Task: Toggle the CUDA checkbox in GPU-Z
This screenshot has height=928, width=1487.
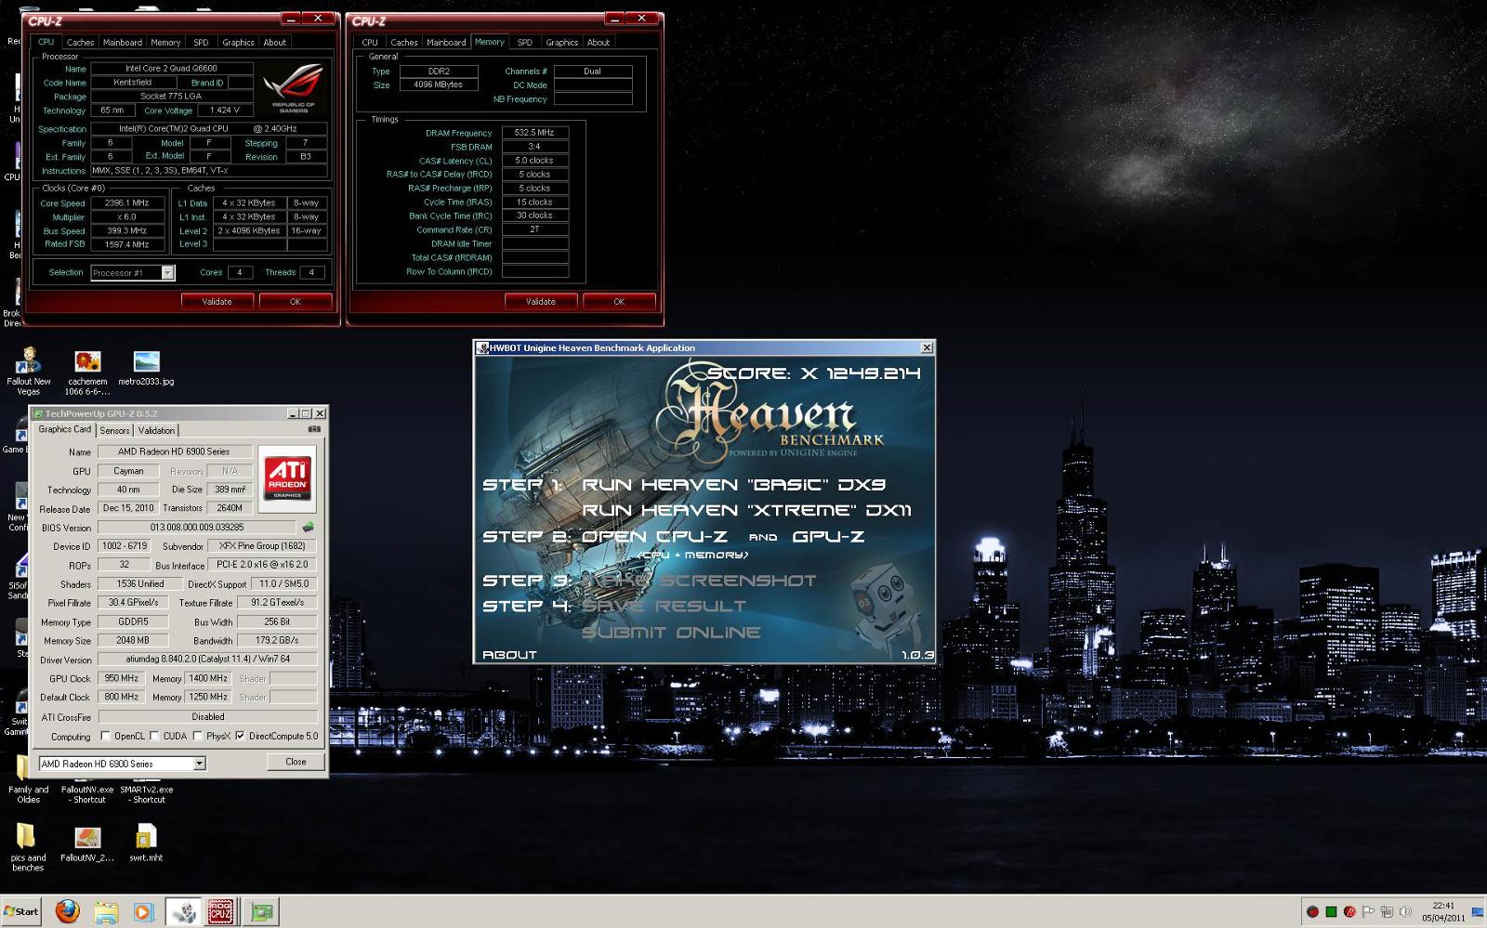Action: click(x=154, y=736)
